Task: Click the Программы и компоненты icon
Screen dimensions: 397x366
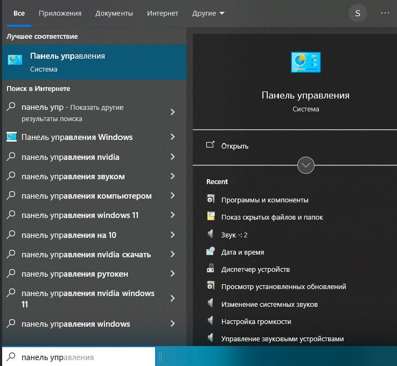Action: pyautogui.click(x=211, y=199)
